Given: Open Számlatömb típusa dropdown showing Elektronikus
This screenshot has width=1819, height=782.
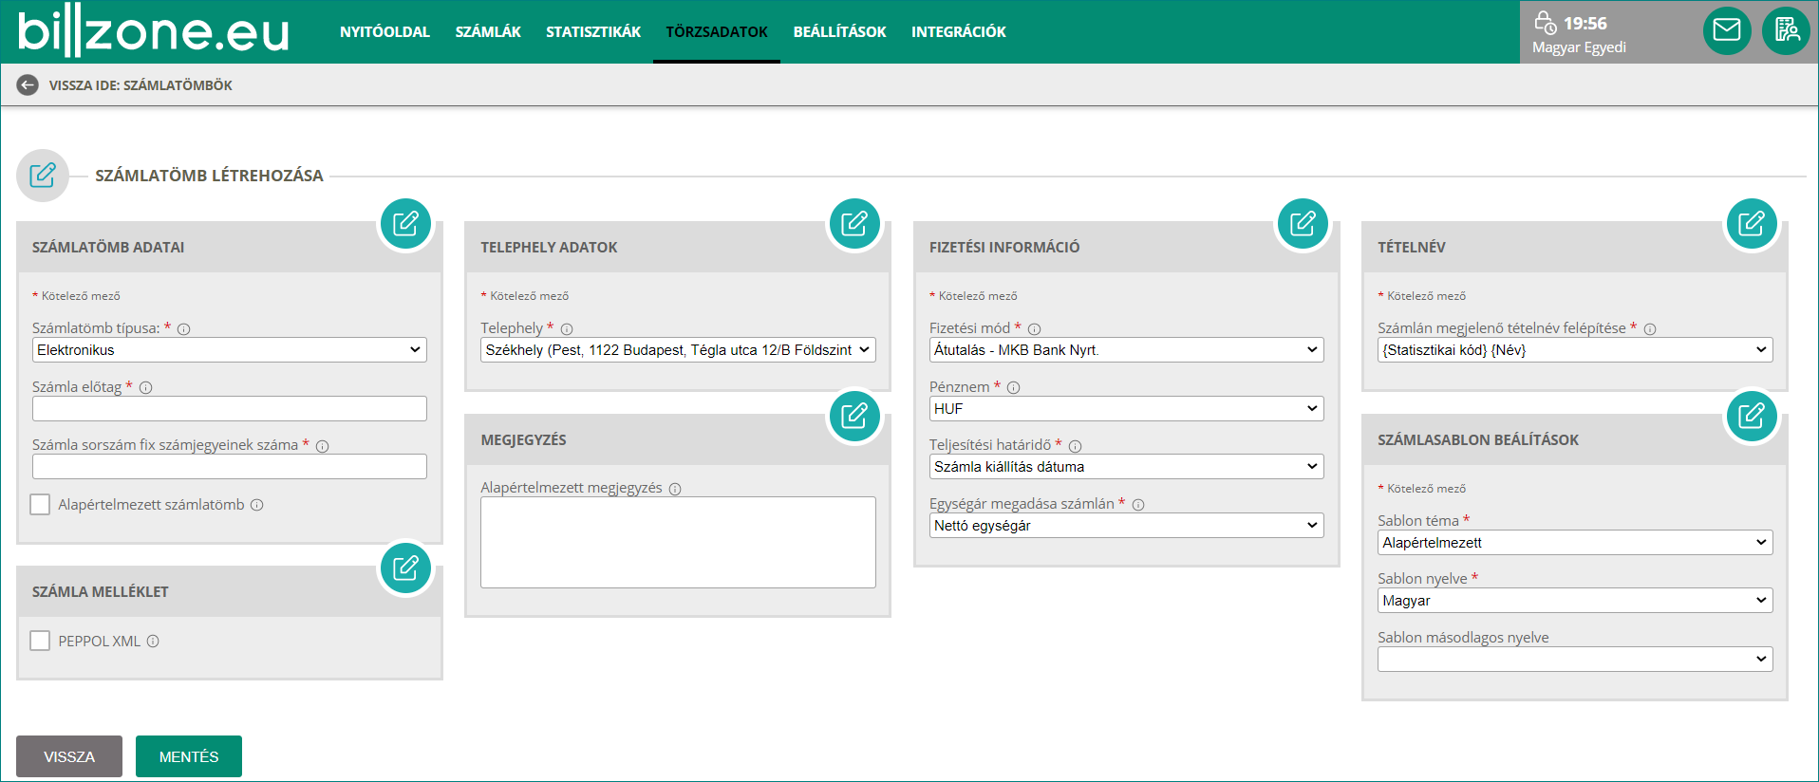Looking at the screenshot, I should click(230, 350).
